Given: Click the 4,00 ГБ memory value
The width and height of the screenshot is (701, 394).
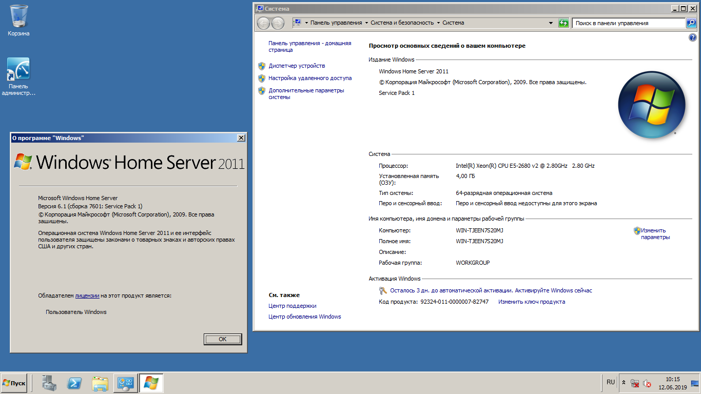Looking at the screenshot, I should pos(465,176).
